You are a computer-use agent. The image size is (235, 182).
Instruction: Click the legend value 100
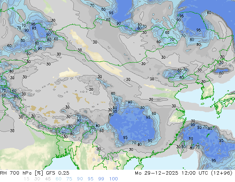click(x=113, y=179)
